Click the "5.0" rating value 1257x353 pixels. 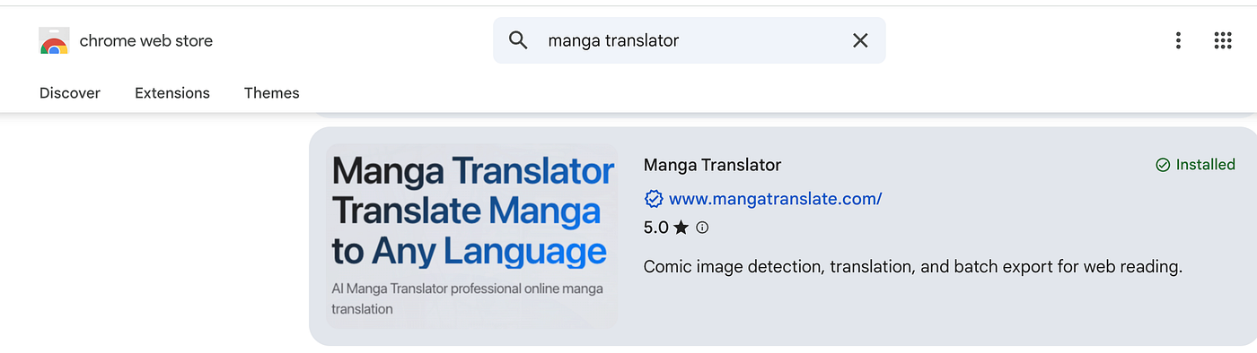coord(656,228)
